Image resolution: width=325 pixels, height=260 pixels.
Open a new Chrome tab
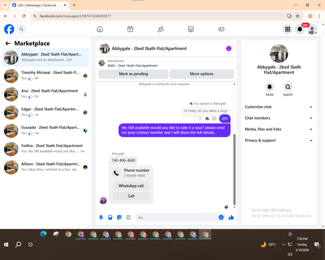click(x=74, y=5)
